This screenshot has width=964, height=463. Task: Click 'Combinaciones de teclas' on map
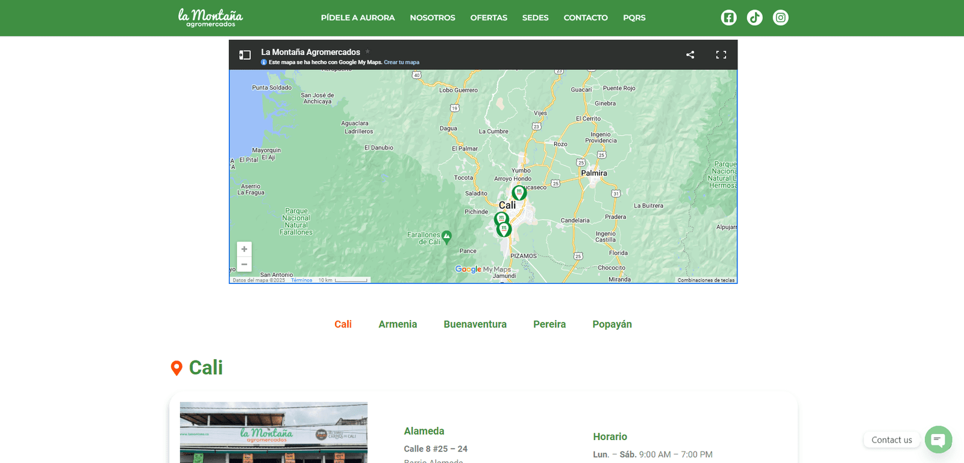(706, 280)
